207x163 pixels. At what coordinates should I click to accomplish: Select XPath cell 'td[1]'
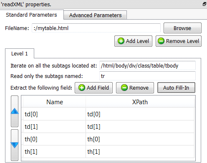(140, 127)
